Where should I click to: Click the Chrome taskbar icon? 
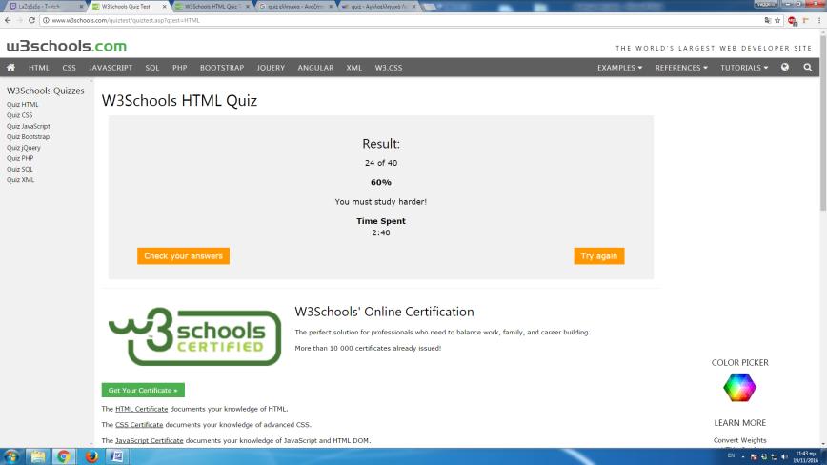pyautogui.click(x=63, y=456)
